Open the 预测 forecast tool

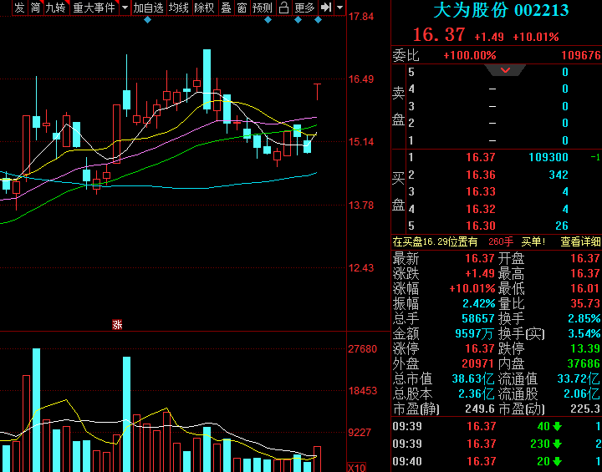pos(263,8)
